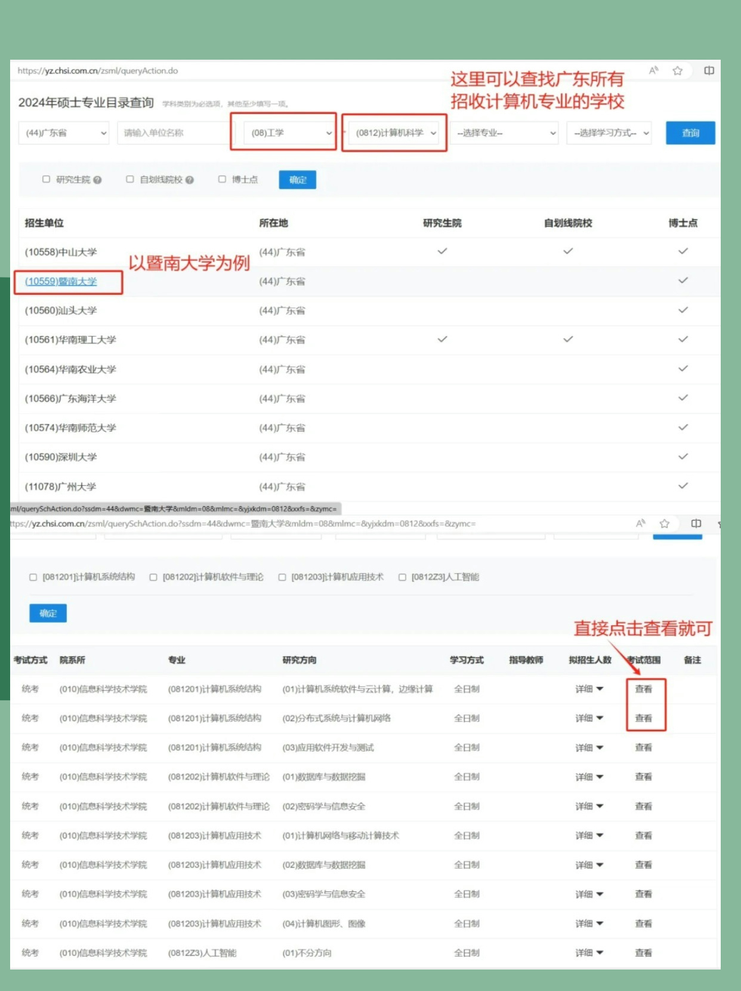Click the 所在地 column header
741x991 pixels.
(x=273, y=223)
